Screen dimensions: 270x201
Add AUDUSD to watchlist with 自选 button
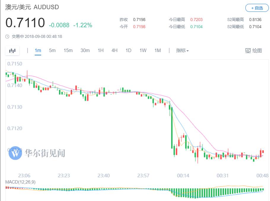257,8
